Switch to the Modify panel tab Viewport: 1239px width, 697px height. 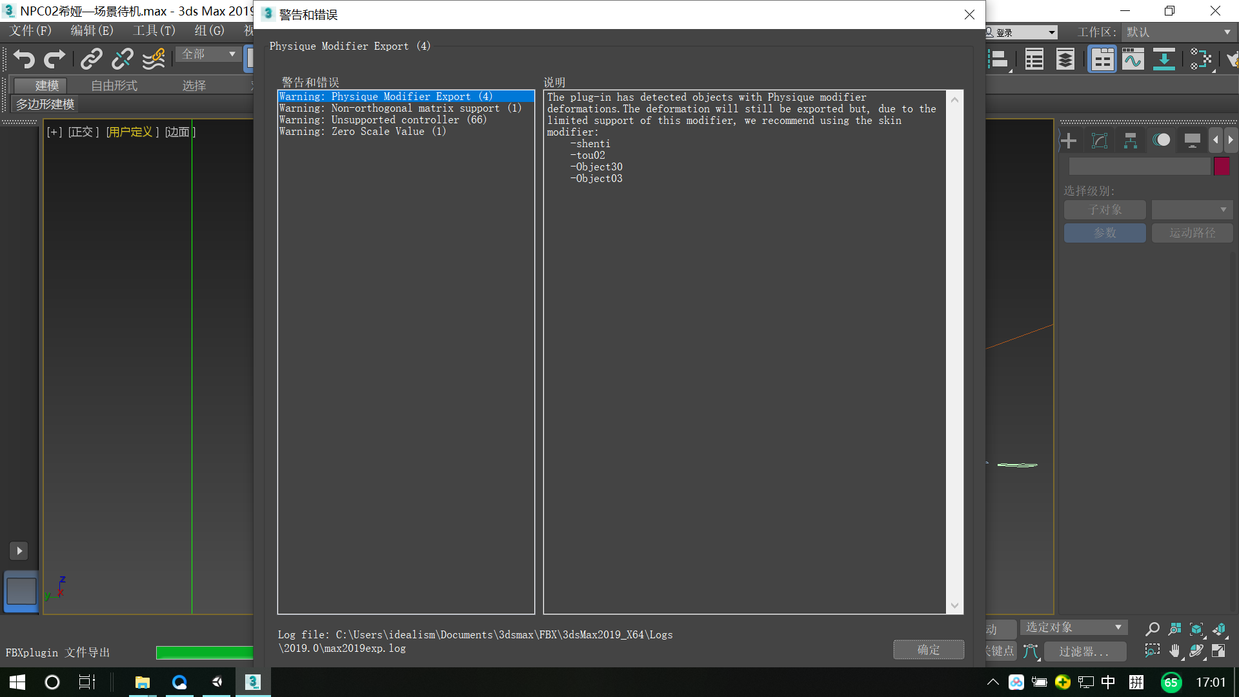1100,141
